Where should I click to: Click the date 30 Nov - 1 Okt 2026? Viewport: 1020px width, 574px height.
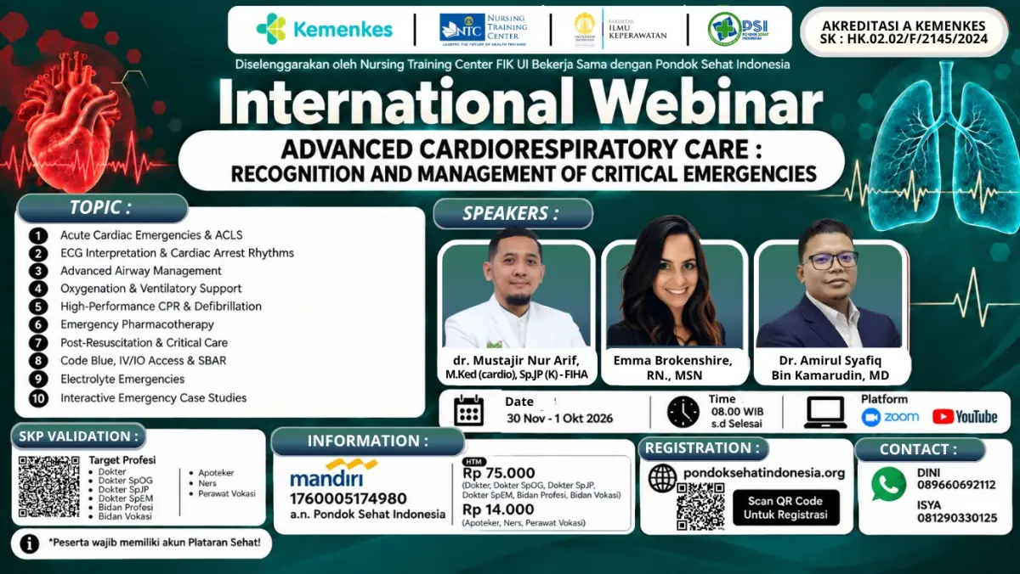coord(560,418)
